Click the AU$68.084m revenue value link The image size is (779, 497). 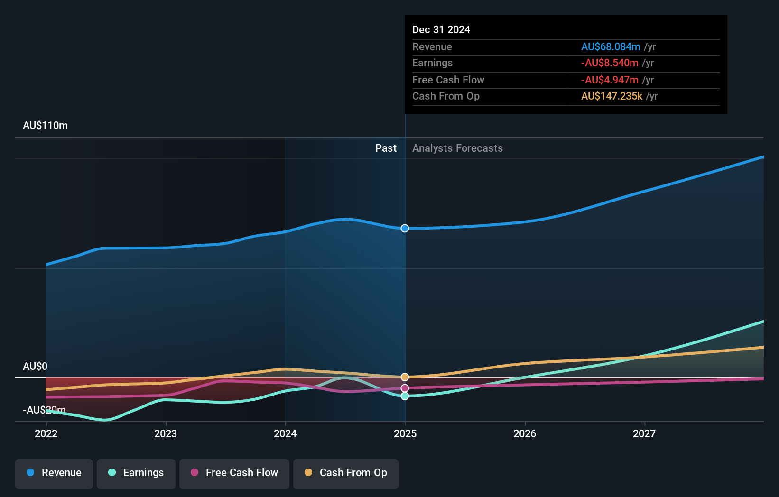[x=611, y=46]
